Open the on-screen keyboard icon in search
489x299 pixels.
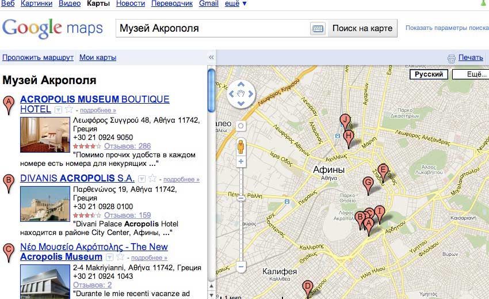(x=318, y=28)
